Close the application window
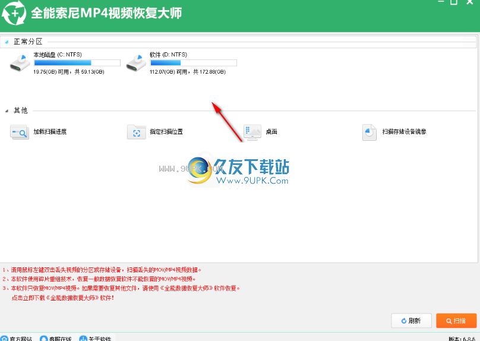 pyautogui.click(x=469, y=2)
